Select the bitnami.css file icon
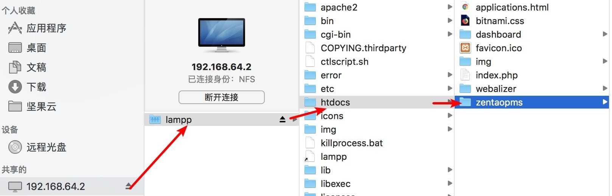The height and width of the screenshot is (196, 612). point(465,21)
